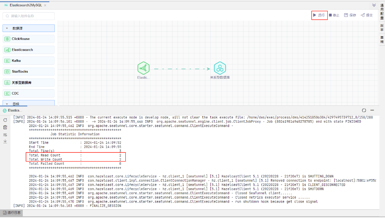The height and width of the screenshot is (218, 385).
Task: Toggle log line wrap icon
Action: 5,135
